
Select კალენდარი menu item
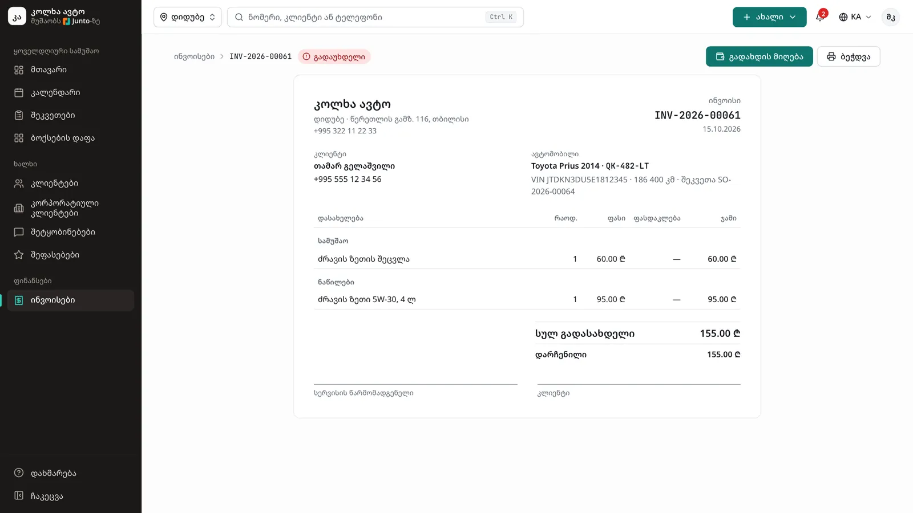coord(71,92)
